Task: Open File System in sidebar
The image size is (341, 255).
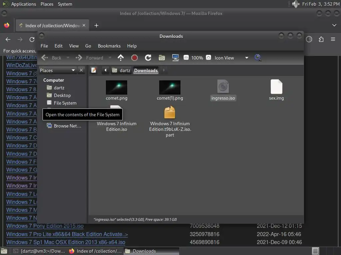Action: (x=62, y=103)
